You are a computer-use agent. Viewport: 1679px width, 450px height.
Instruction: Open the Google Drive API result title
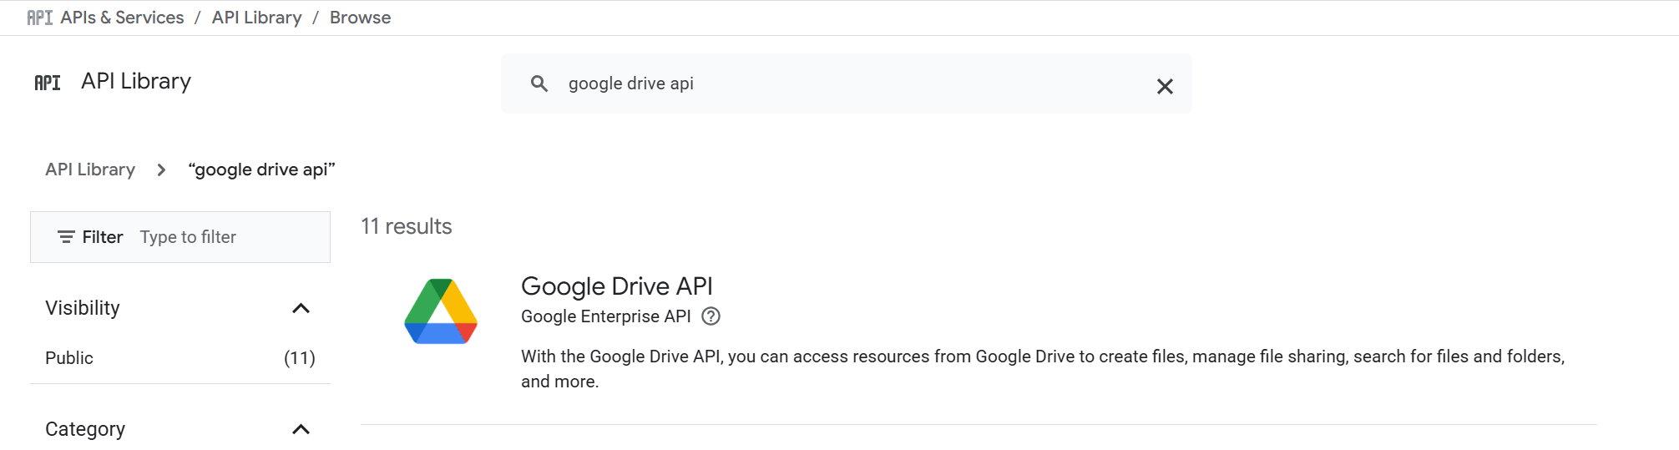[617, 286]
